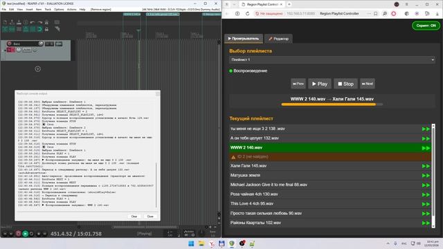Viewport: 443px width, 249px height.
Task: Open the Options menu in REAPER
Action: pos(59,9)
